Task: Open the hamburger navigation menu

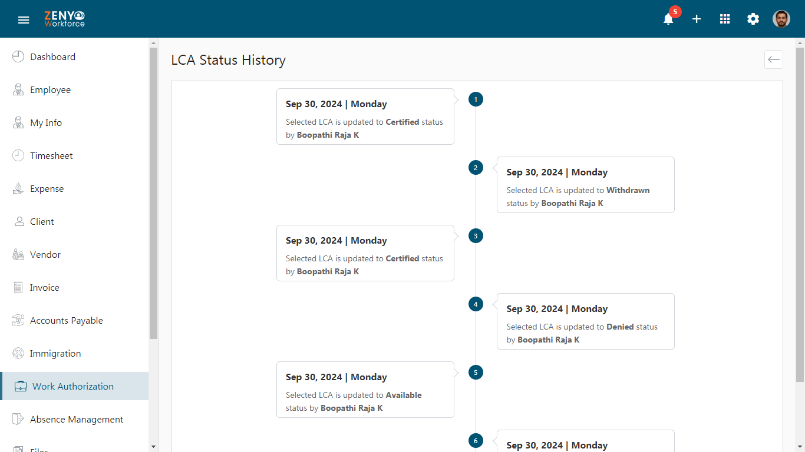Action: click(x=24, y=20)
